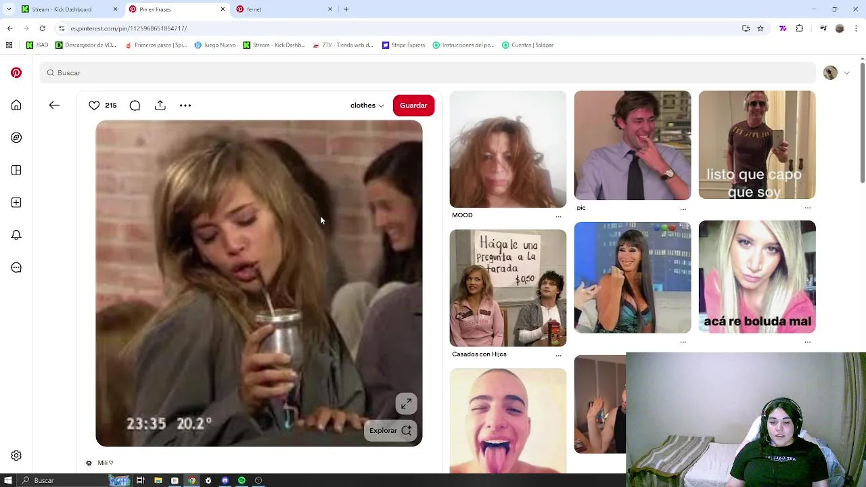Open a new browser tab
Image resolution: width=866 pixels, height=487 pixels.
346,9
